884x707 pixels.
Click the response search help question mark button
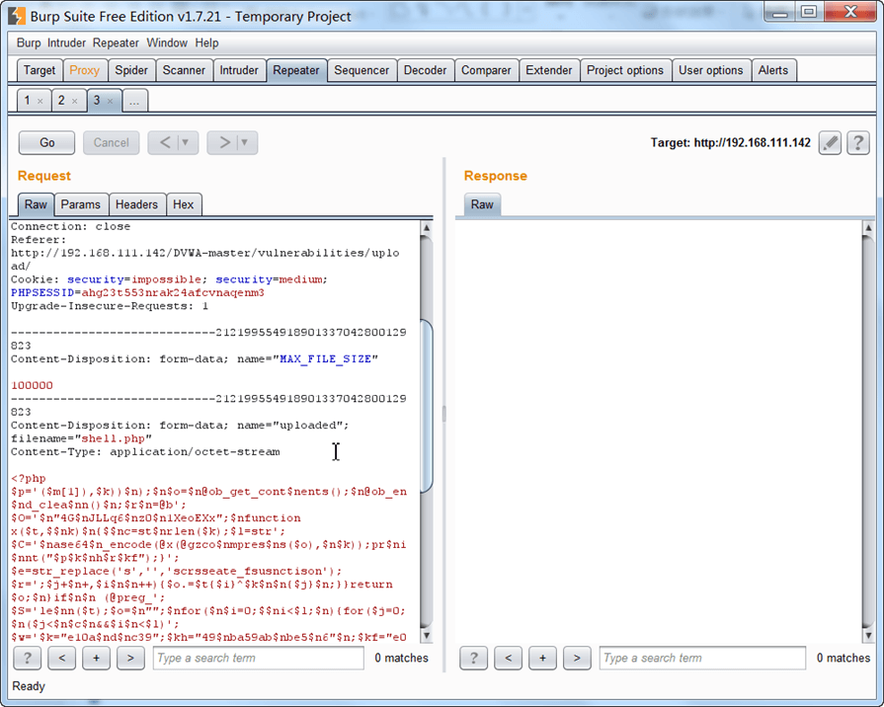pos(473,658)
